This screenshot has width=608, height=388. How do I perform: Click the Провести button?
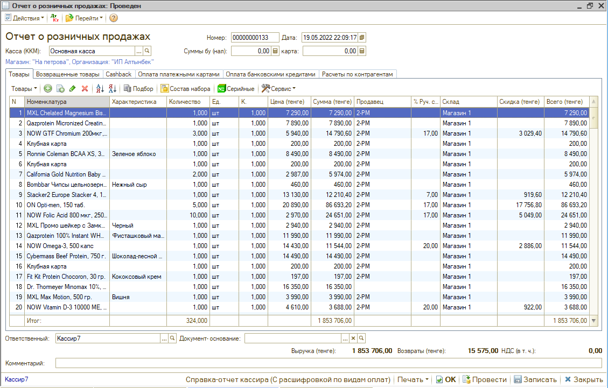click(x=484, y=379)
